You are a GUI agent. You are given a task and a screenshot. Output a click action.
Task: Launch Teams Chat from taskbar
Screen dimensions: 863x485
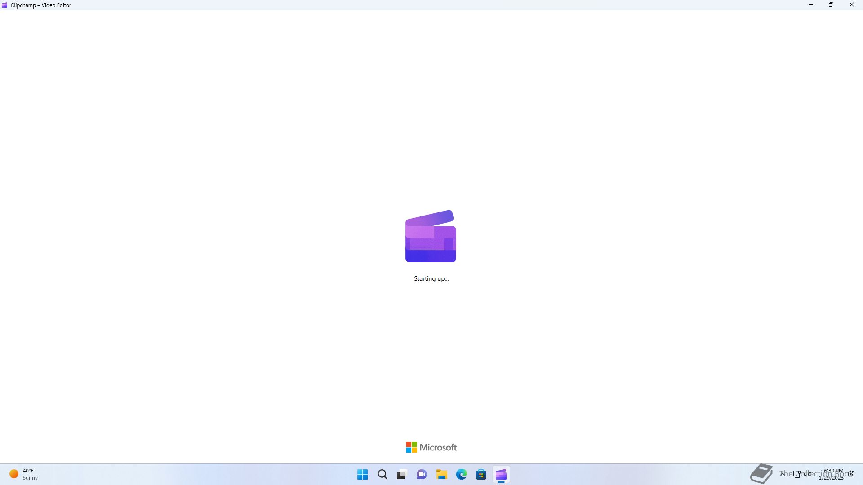[x=422, y=475]
